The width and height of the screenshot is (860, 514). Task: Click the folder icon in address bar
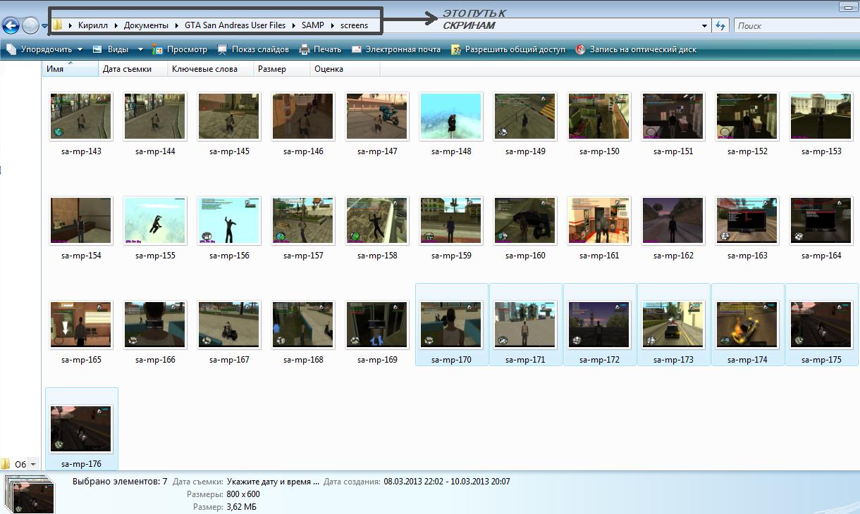[x=57, y=25]
